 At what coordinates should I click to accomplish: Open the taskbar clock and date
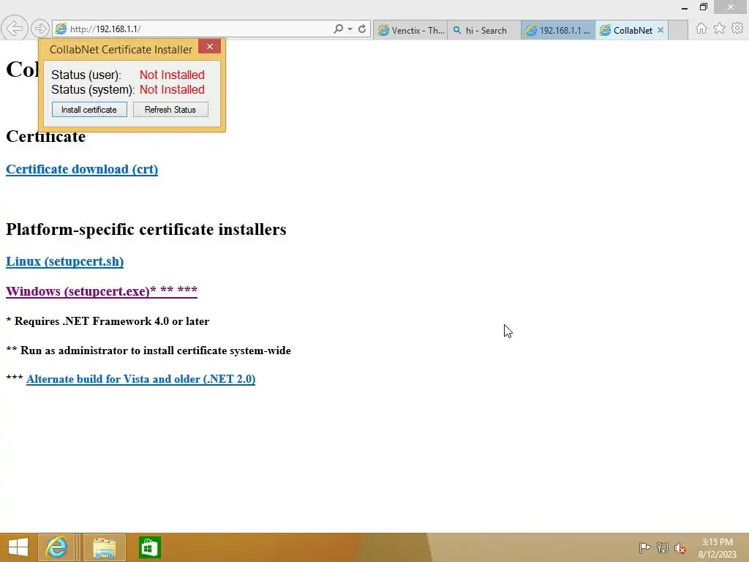click(717, 548)
